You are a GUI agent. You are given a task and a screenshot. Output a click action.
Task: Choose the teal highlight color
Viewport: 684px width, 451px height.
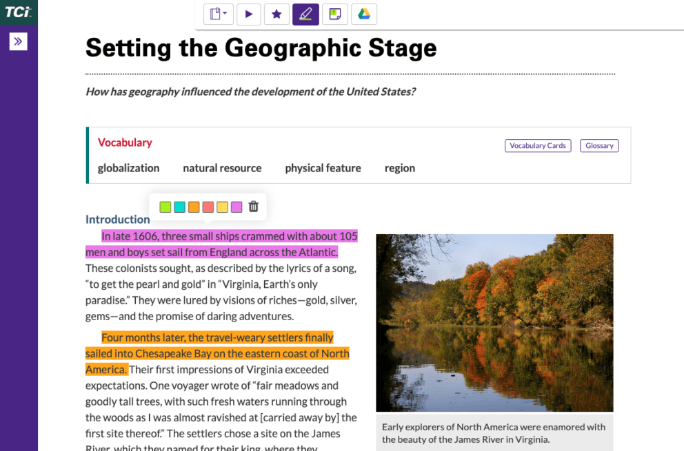click(x=179, y=207)
